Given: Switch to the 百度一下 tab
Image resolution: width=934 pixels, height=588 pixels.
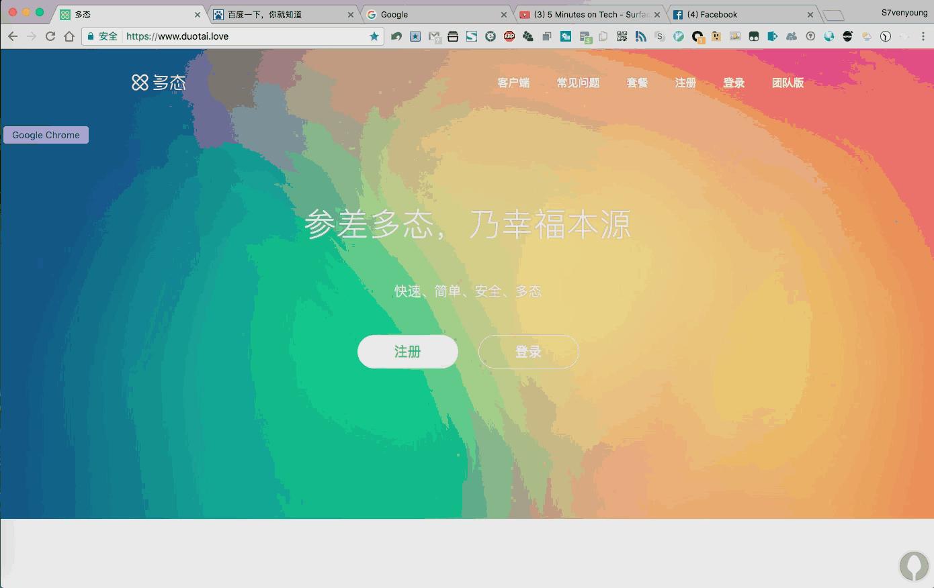Looking at the screenshot, I should click(282, 14).
